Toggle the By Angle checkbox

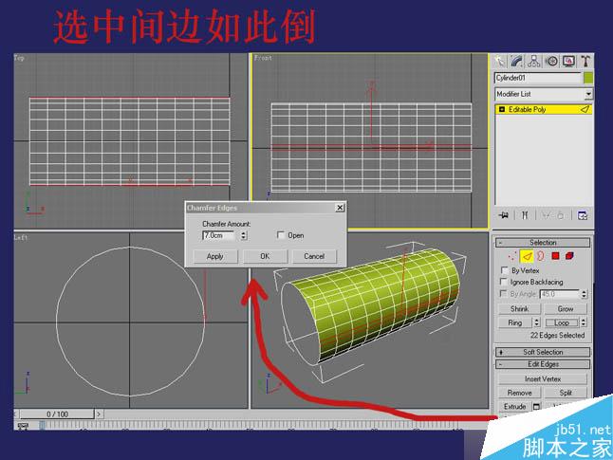[x=504, y=293]
